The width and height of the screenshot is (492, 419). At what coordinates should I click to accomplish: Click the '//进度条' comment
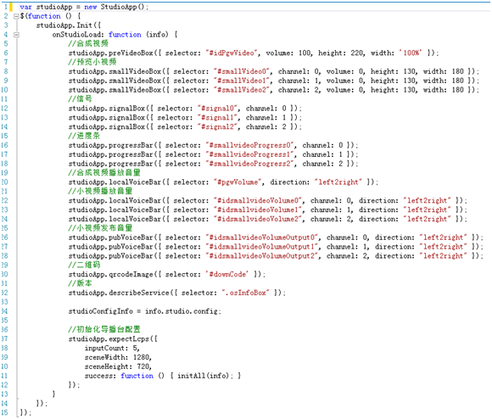coord(84,136)
